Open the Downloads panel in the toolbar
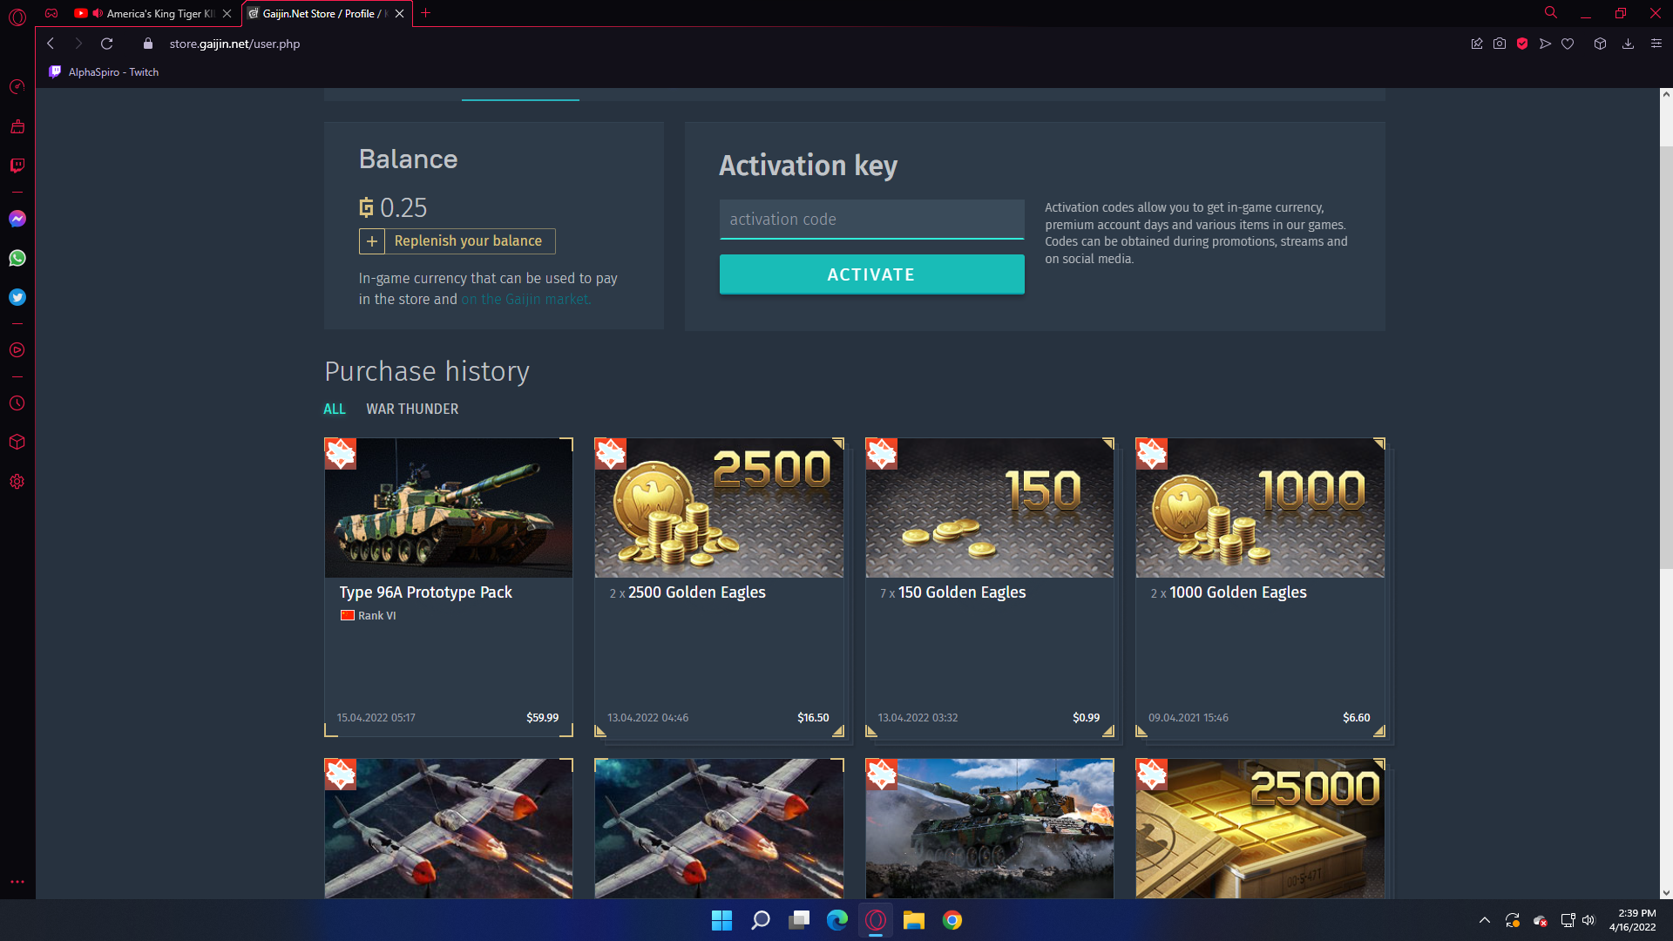This screenshot has height=941, width=1673. click(1628, 44)
